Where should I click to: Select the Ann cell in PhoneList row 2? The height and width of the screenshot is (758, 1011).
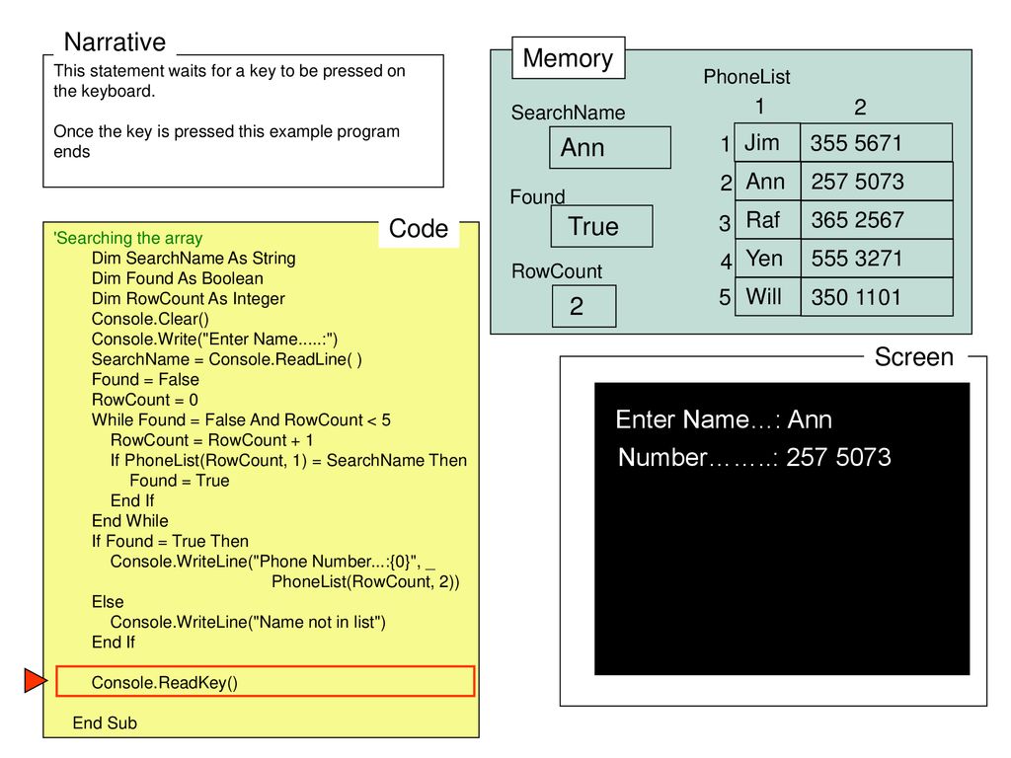coord(767,182)
